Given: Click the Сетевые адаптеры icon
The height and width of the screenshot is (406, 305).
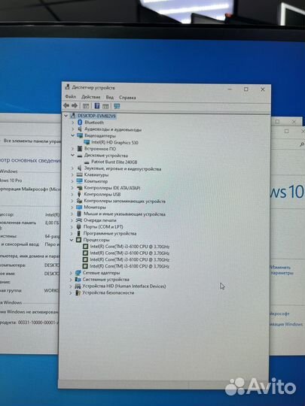Looking at the screenshot, I should pos(78,273).
